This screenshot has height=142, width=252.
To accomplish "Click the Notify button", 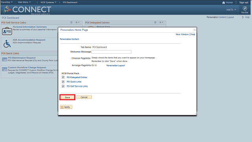I will pyautogui.click(x=66, y=107).
